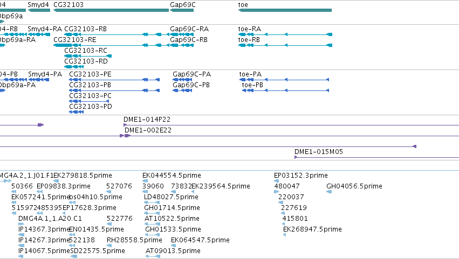Open EST GH01533.5prime
This screenshot has width=459, height=259.
point(173,229)
